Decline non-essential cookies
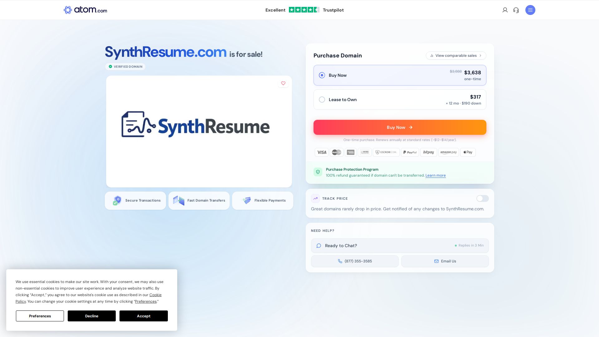This screenshot has width=599, height=337. tap(92, 316)
